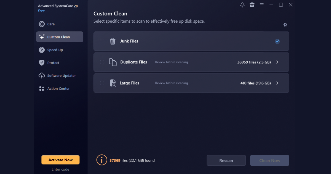Go to the Care menu item
Image resolution: width=331 pixels, height=174 pixels.
[x=60, y=24]
